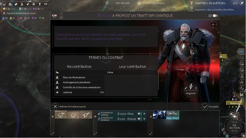The height and width of the screenshot is (138, 246).
Task: Toggle the switch at dialog top right
Action: tap(215, 16)
